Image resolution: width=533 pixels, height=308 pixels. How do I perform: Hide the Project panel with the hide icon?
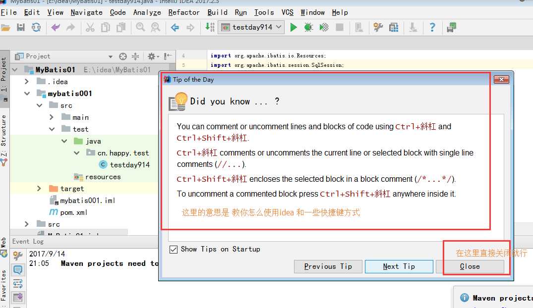pyautogui.click(x=168, y=56)
